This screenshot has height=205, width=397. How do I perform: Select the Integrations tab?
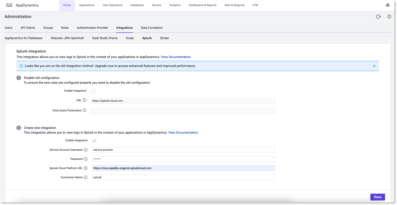[x=124, y=28]
